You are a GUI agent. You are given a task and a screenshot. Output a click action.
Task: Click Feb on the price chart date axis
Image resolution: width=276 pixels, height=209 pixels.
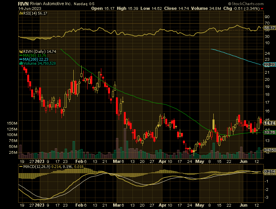79,161
